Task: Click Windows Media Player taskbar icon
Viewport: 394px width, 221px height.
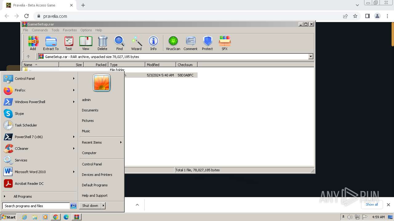Action: (x=45, y=217)
